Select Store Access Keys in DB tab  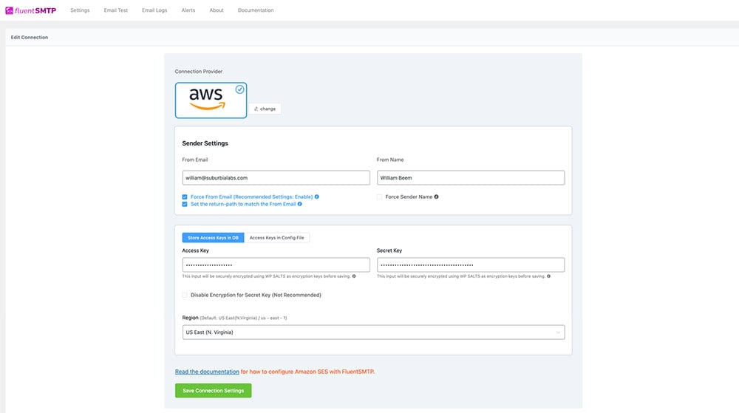pyautogui.click(x=213, y=238)
